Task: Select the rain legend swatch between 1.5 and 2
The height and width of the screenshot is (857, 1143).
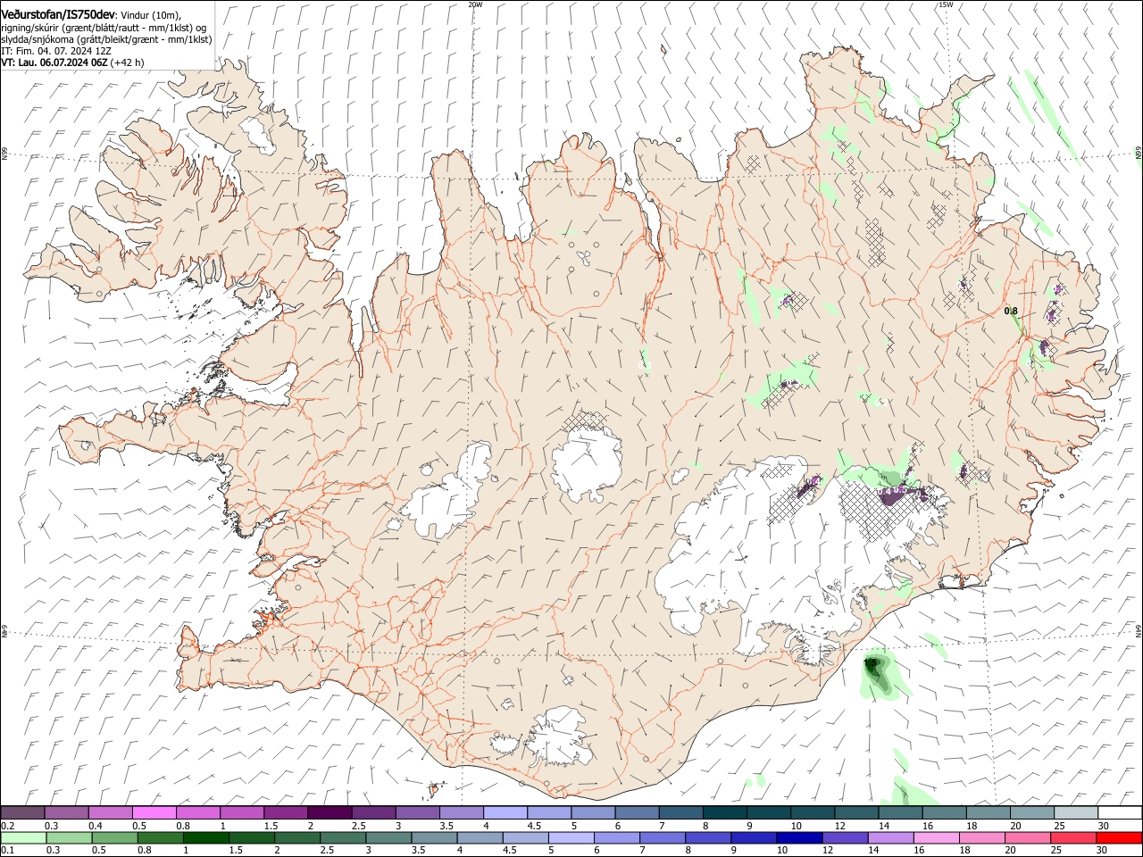Action: coord(251,837)
